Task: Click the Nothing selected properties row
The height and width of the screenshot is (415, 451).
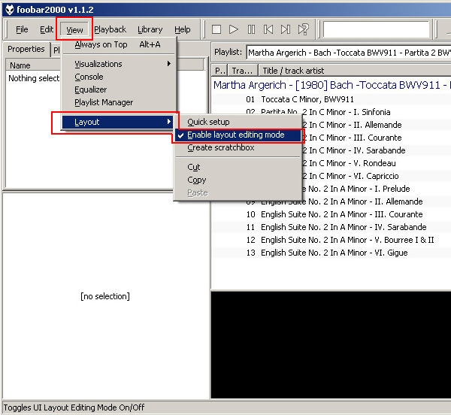Action: [33, 78]
